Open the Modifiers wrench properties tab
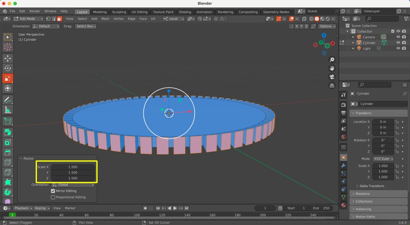 pyautogui.click(x=343, y=165)
